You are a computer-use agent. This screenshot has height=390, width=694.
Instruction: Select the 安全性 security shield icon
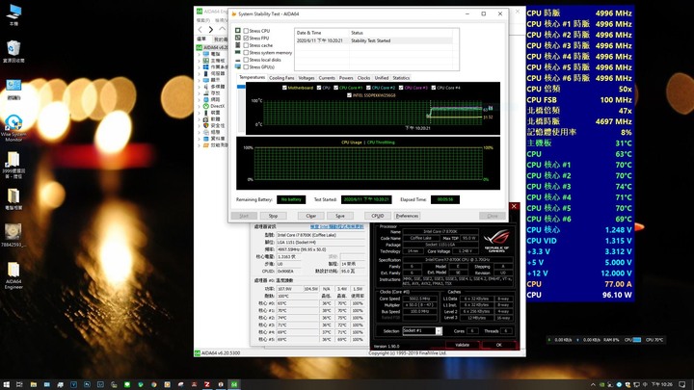pos(206,125)
